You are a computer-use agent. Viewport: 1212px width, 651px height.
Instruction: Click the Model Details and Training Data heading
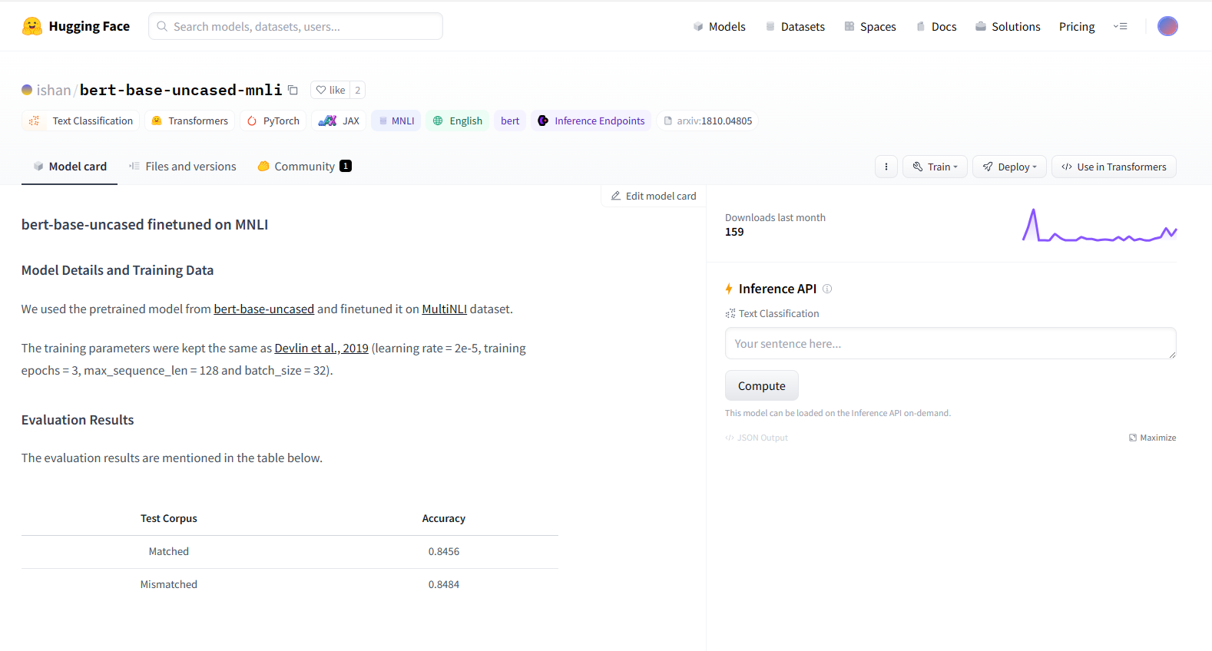pos(118,270)
